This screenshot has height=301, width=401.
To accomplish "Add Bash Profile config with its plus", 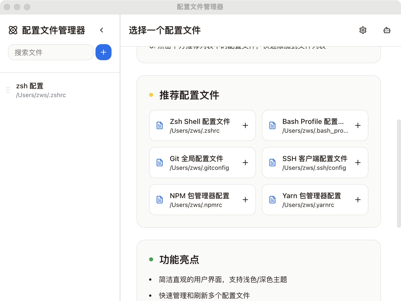I will 358,125.
